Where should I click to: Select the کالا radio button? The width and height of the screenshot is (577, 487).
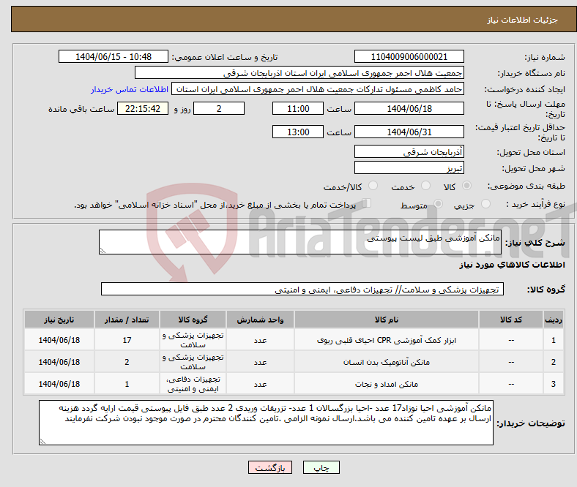click(466, 186)
